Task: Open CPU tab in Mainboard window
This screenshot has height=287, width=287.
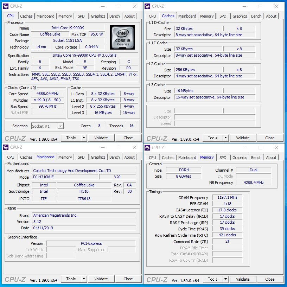Action: click(11, 157)
